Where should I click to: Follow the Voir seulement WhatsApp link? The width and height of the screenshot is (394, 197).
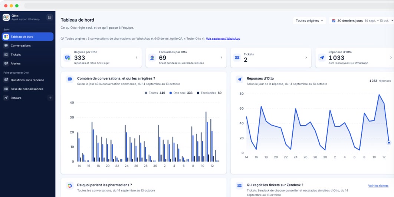click(x=223, y=39)
